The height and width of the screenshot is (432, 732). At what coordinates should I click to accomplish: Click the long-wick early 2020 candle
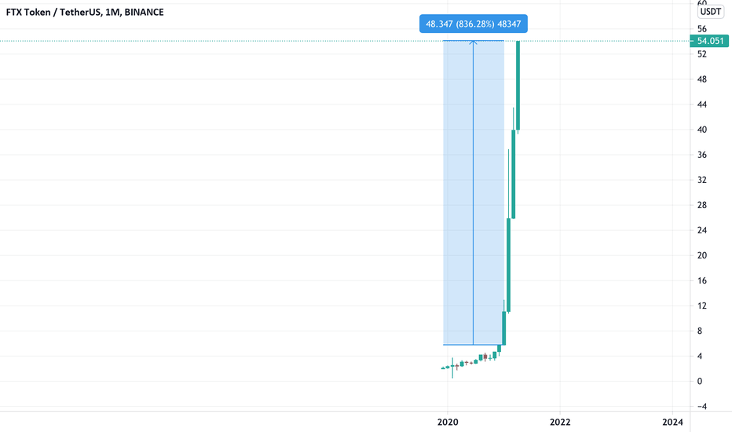pyautogui.click(x=452, y=368)
